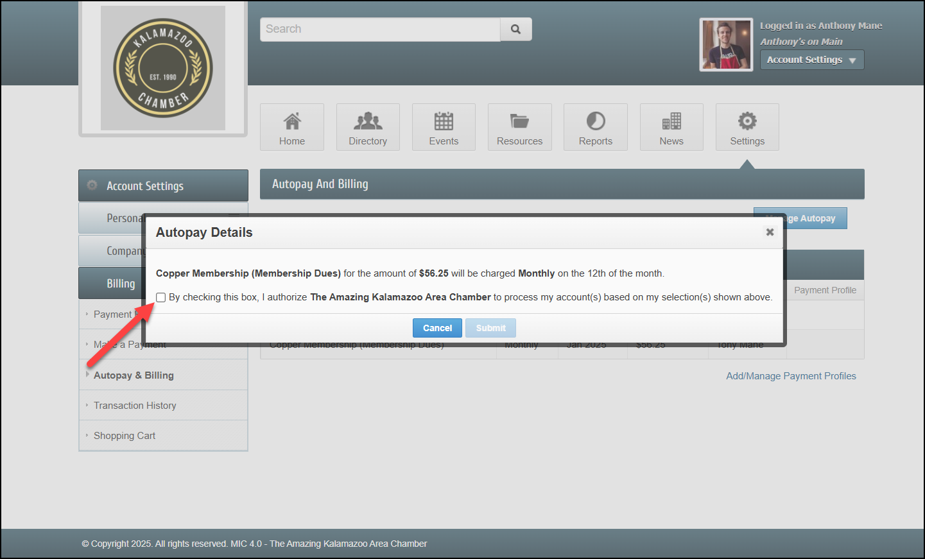This screenshot has height=559, width=925.
Task: Click the Kalamazoo Chamber logo
Action: tap(163, 68)
